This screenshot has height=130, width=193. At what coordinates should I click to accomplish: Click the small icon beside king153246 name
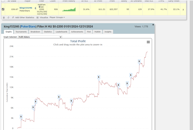[x=35, y=8]
